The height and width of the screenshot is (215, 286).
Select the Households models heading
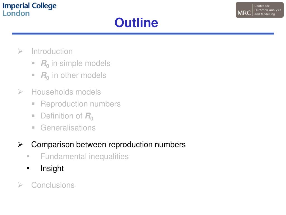pyautogui.click(x=66, y=92)
